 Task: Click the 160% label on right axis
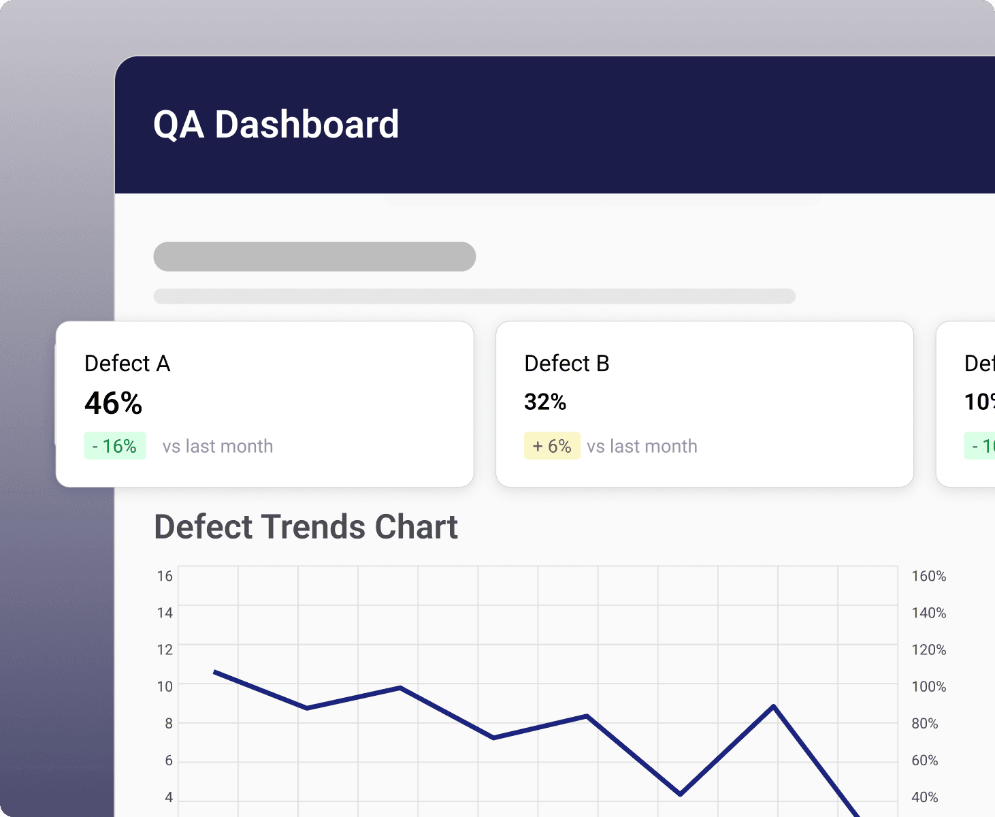pyautogui.click(x=928, y=576)
